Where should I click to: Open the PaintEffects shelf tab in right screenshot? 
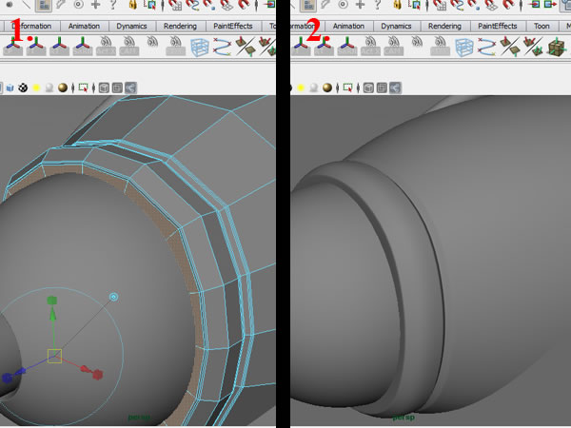tap(498, 26)
